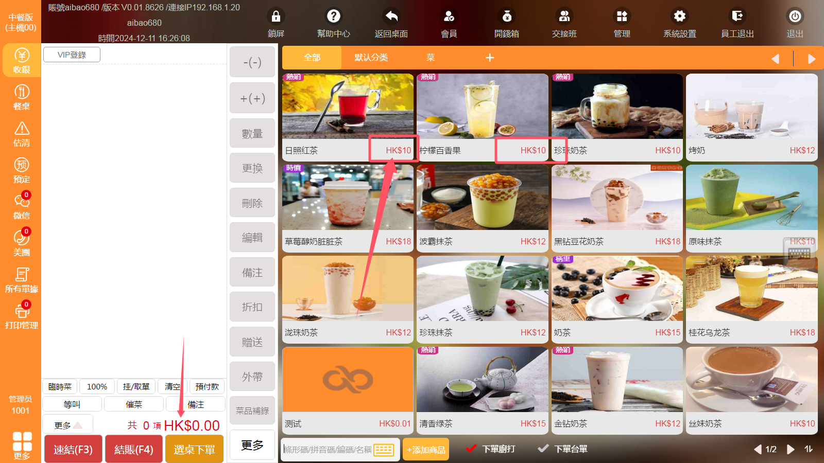Select the 草莓醇奶脏脏茶 product card
The image size is (824, 463).
point(348,208)
